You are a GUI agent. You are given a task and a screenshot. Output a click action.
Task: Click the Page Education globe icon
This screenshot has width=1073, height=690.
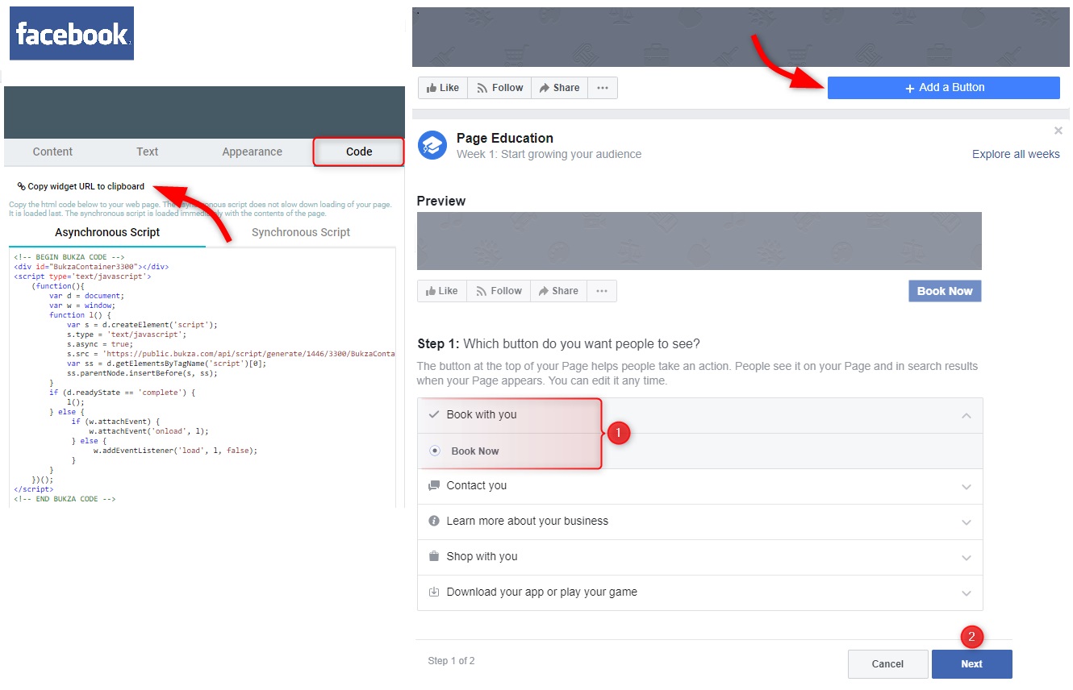click(431, 145)
